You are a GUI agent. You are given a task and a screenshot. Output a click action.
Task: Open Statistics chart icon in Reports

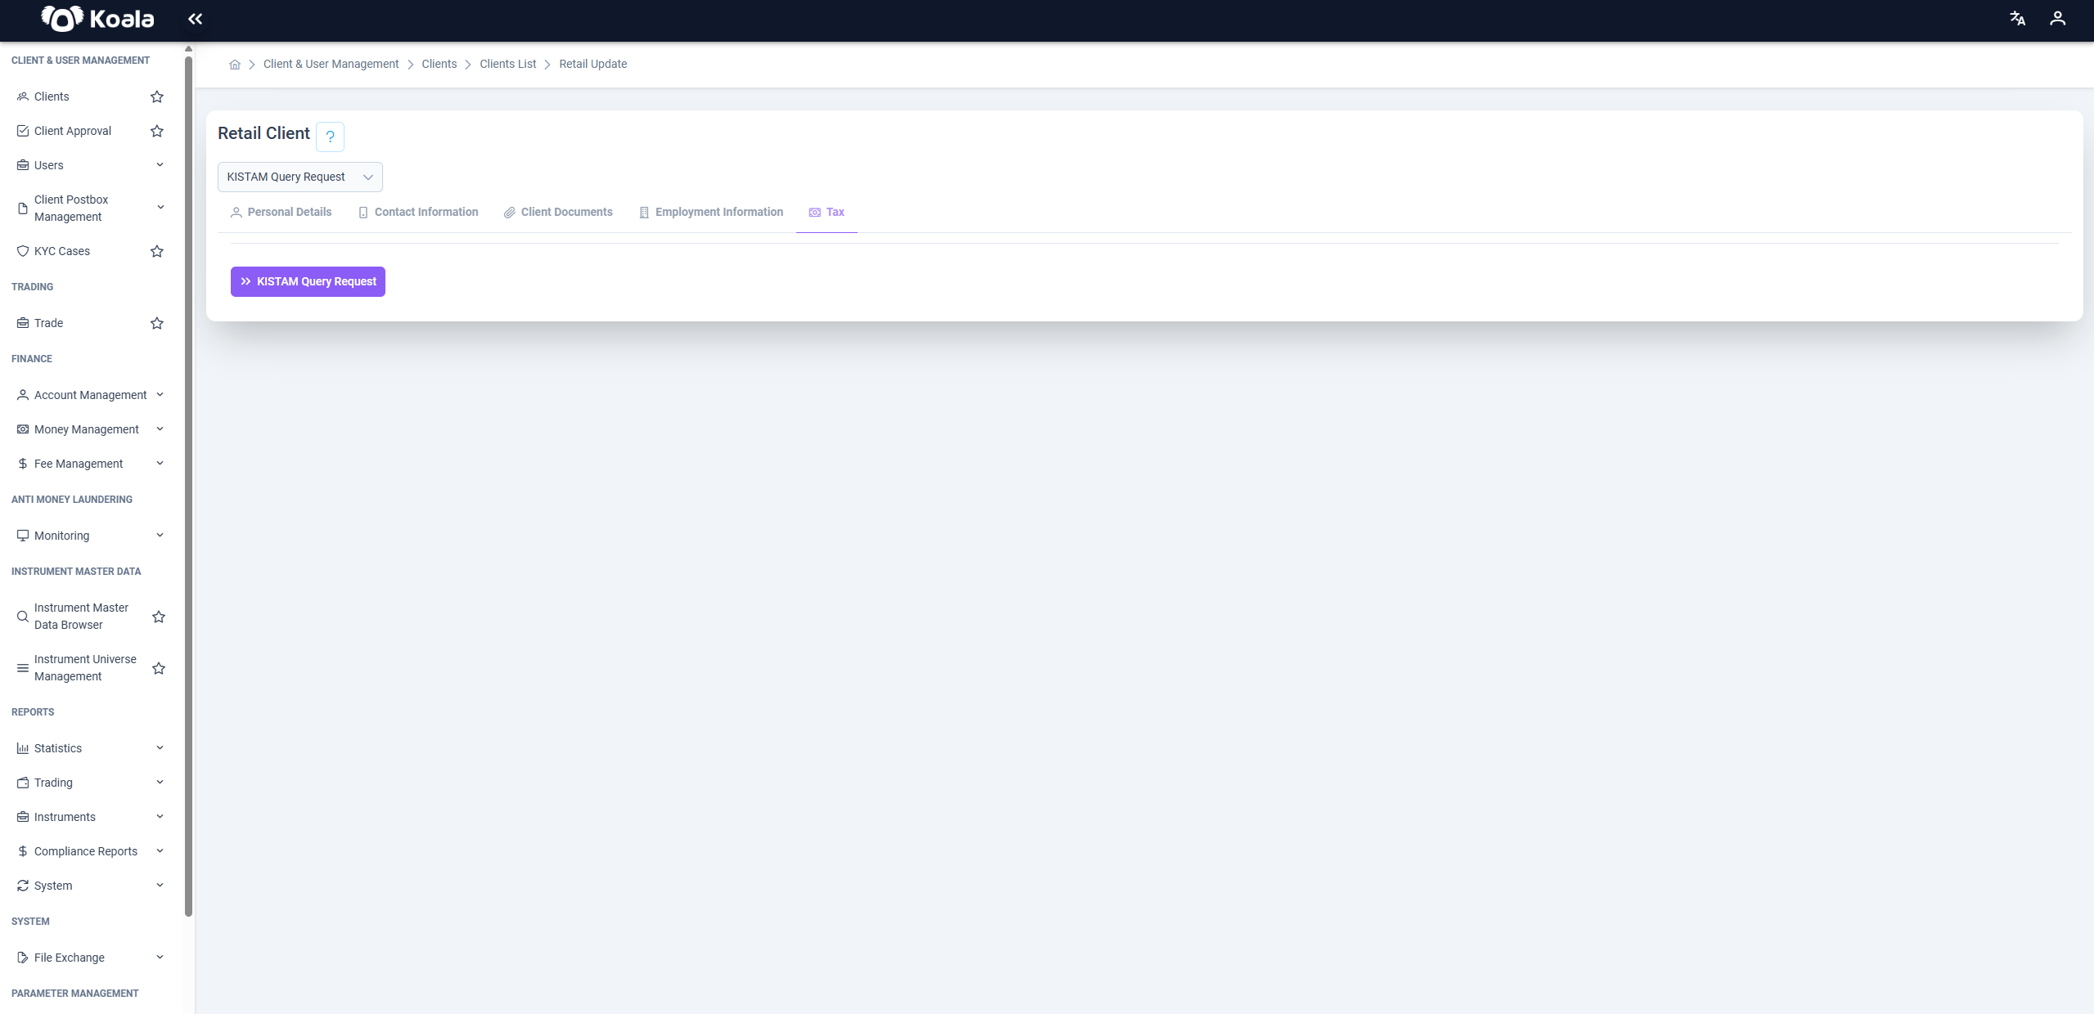click(x=23, y=748)
